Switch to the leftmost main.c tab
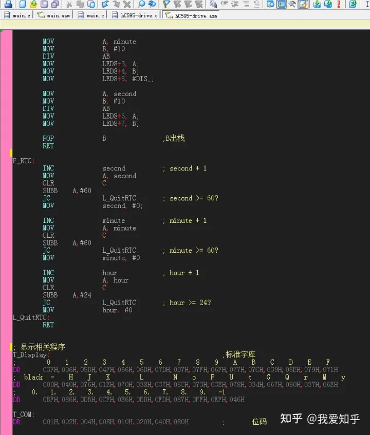This screenshot has width=370, height=435. pyautogui.click(x=17, y=15)
